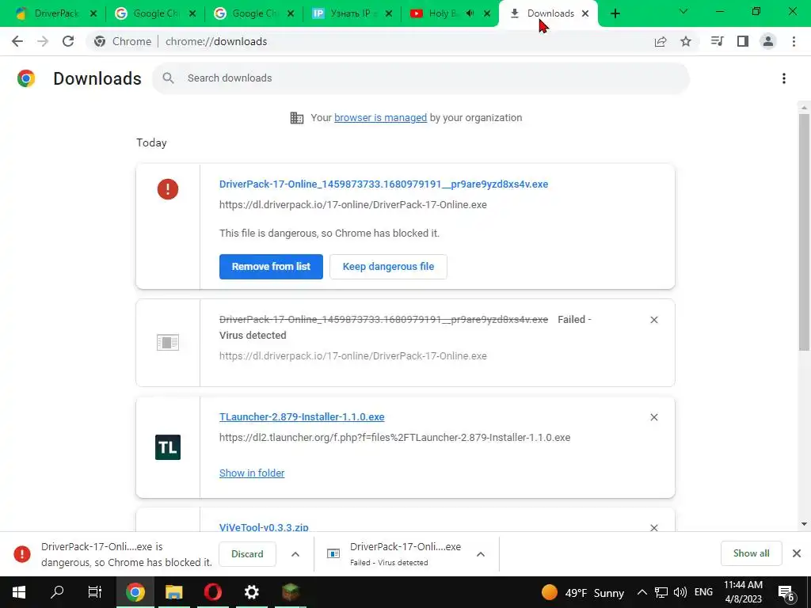Open the Downloads page more actions menu
The width and height of the screenshot is (811, 608).
tap(784, 78)
